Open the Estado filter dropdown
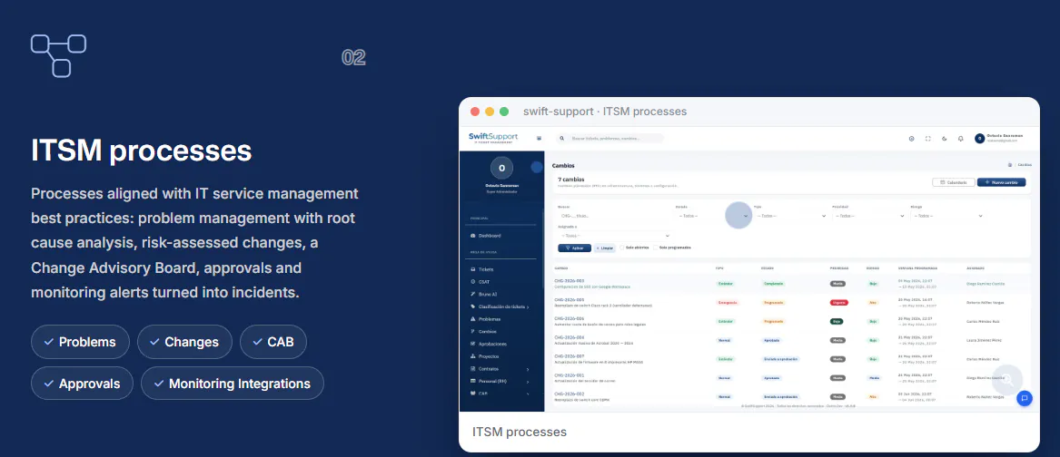Image resolution: width=1060 pixels, height=457 pixels. point(713,216)
